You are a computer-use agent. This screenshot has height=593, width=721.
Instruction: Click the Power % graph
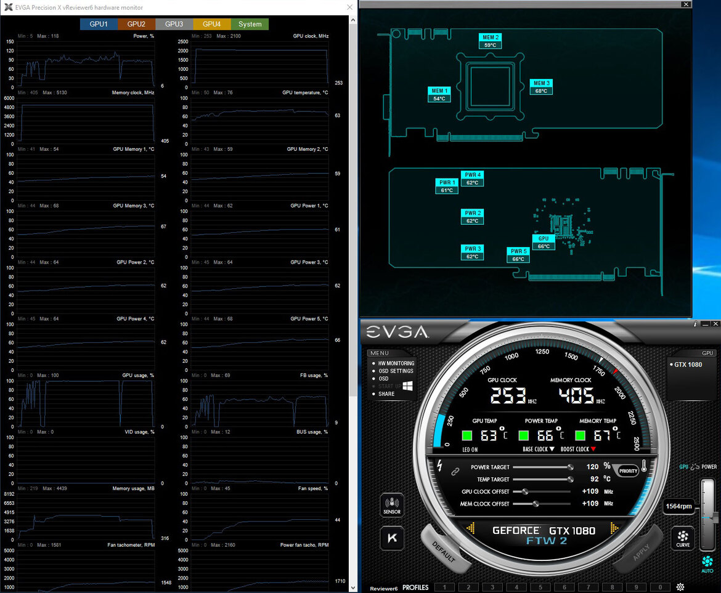click(x=86, y=64)
